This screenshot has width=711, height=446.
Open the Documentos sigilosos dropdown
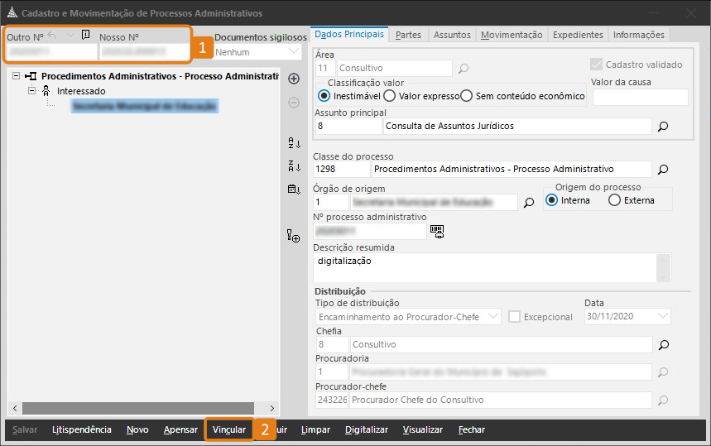pyautogui.click(x=295, y=52)
